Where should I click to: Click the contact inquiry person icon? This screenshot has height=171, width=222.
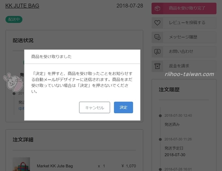coord(157,52)
